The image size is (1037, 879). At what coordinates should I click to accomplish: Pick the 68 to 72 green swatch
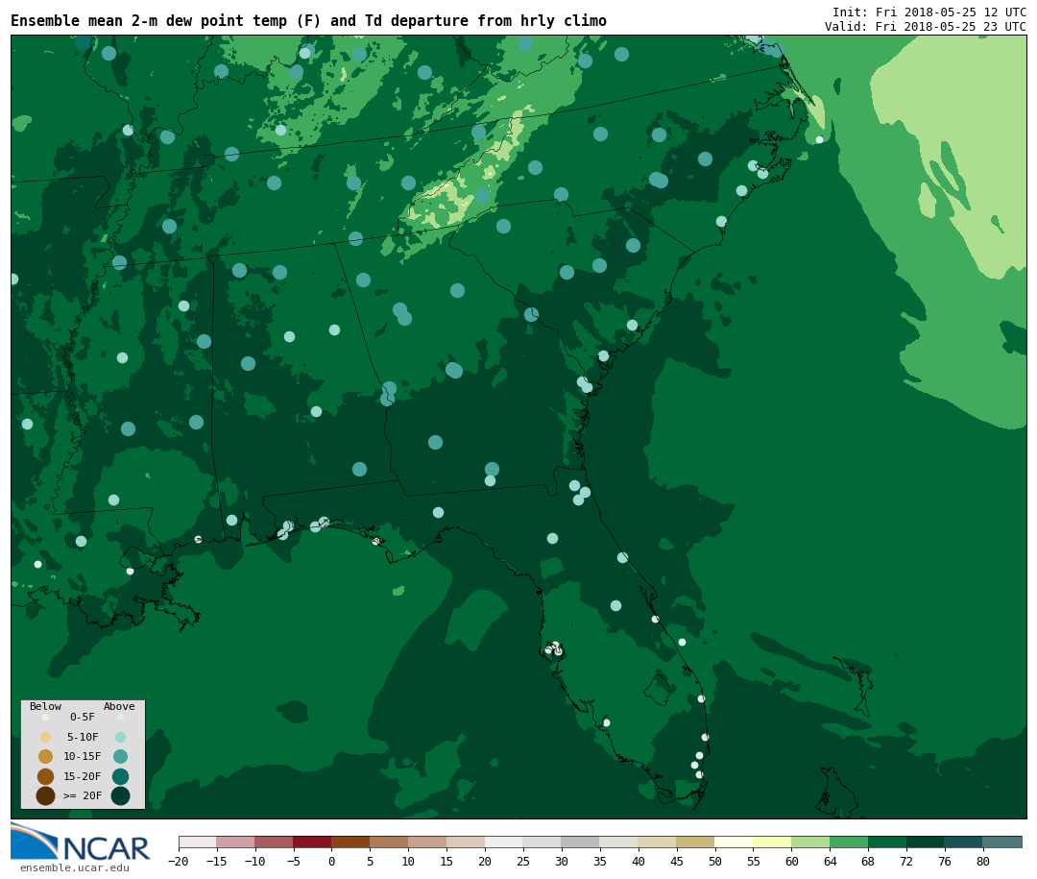point(887,842)
